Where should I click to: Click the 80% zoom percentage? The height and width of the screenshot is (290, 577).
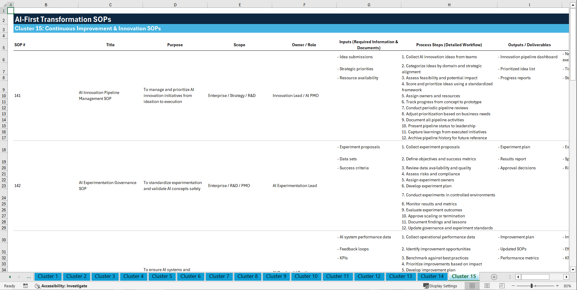pyautogui.click(x=567, y=286)
